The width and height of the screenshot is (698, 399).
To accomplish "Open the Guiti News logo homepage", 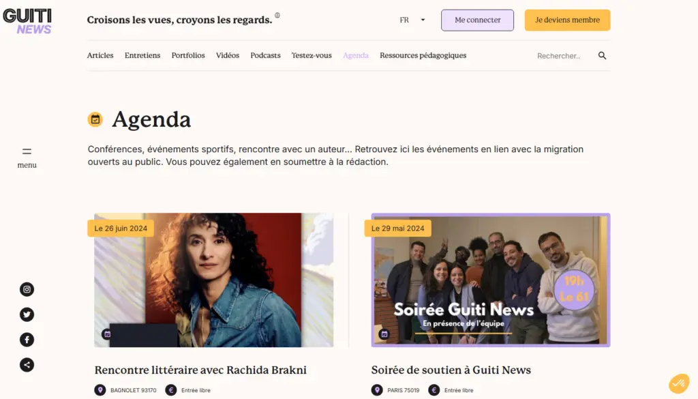I will coord(27,21).
